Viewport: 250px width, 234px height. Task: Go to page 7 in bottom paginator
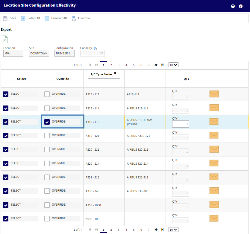pyautogui.click(x=149, y=230)
